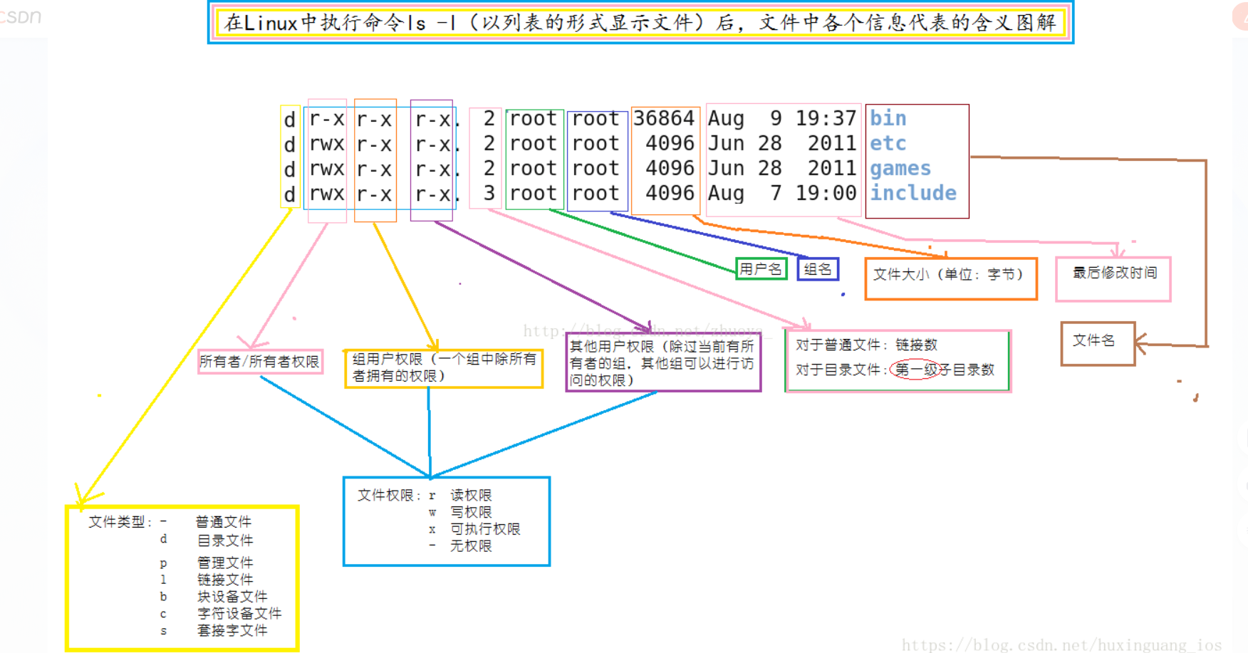
Task: Click the "r 读权限" entry
Action: pos(460,495)
